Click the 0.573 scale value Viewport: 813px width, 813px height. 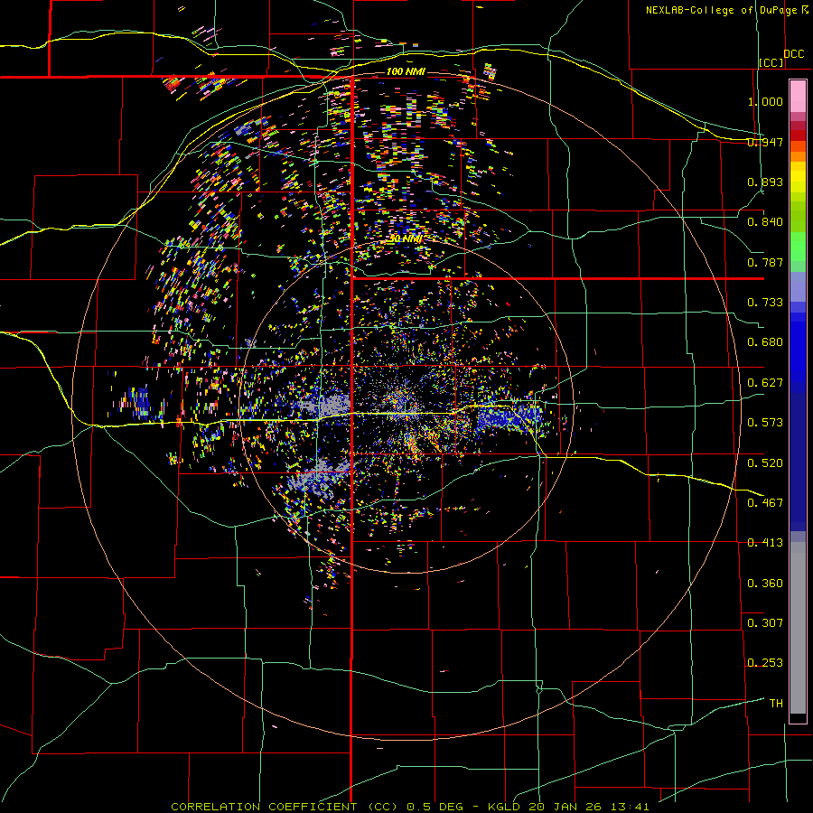(x=765, y=423)
